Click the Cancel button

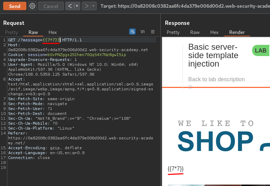coord(51,6)
